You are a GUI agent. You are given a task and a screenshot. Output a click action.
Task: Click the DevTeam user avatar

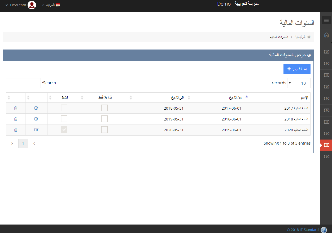coord(32,5)
